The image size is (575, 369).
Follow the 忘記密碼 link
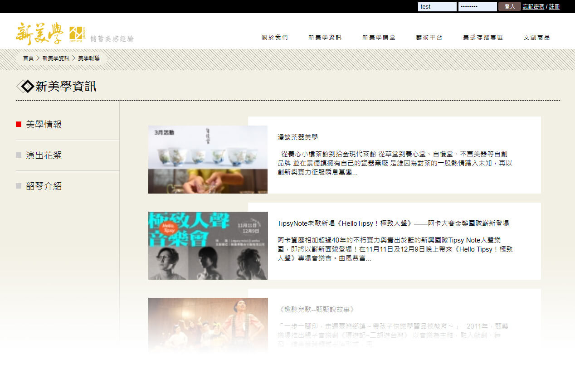tap(533, 7)
